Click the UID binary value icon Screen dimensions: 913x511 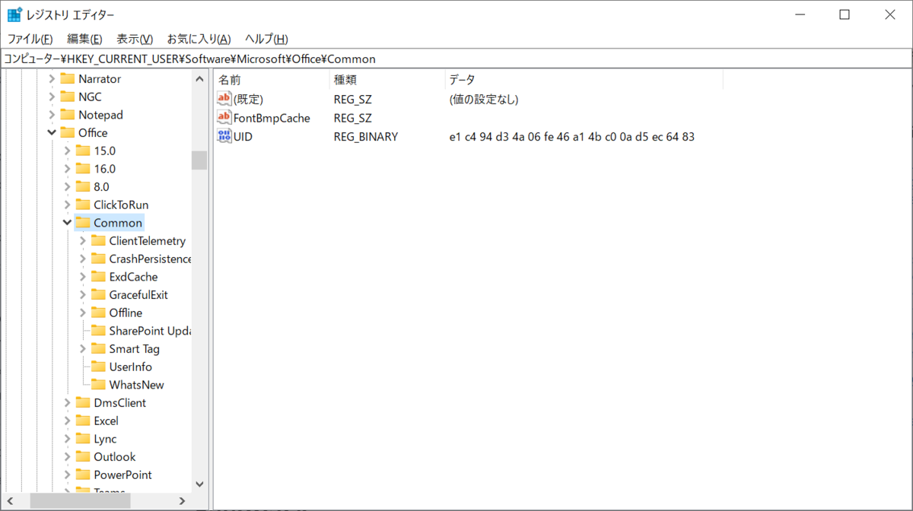coord(224,137)
